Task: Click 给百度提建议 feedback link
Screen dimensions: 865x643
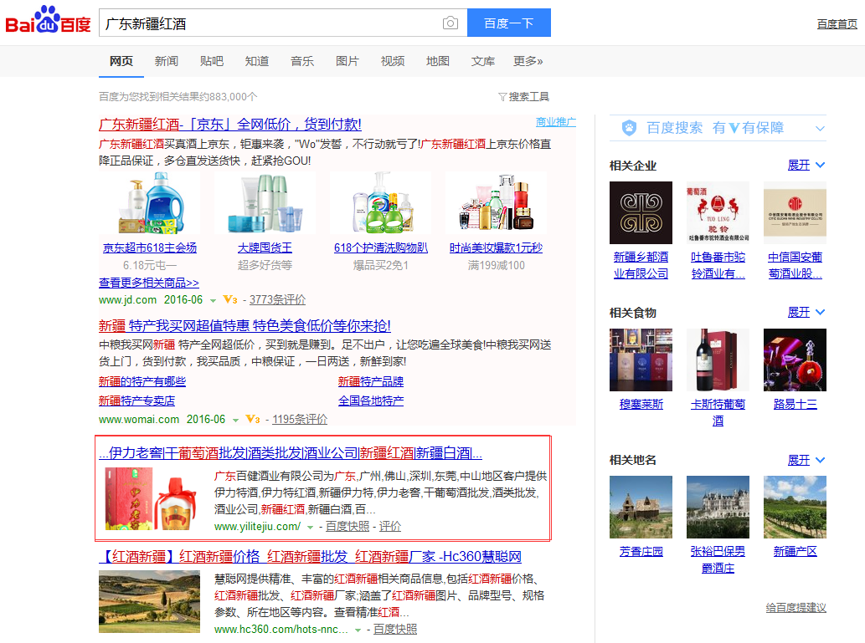Action: [796, 608]
